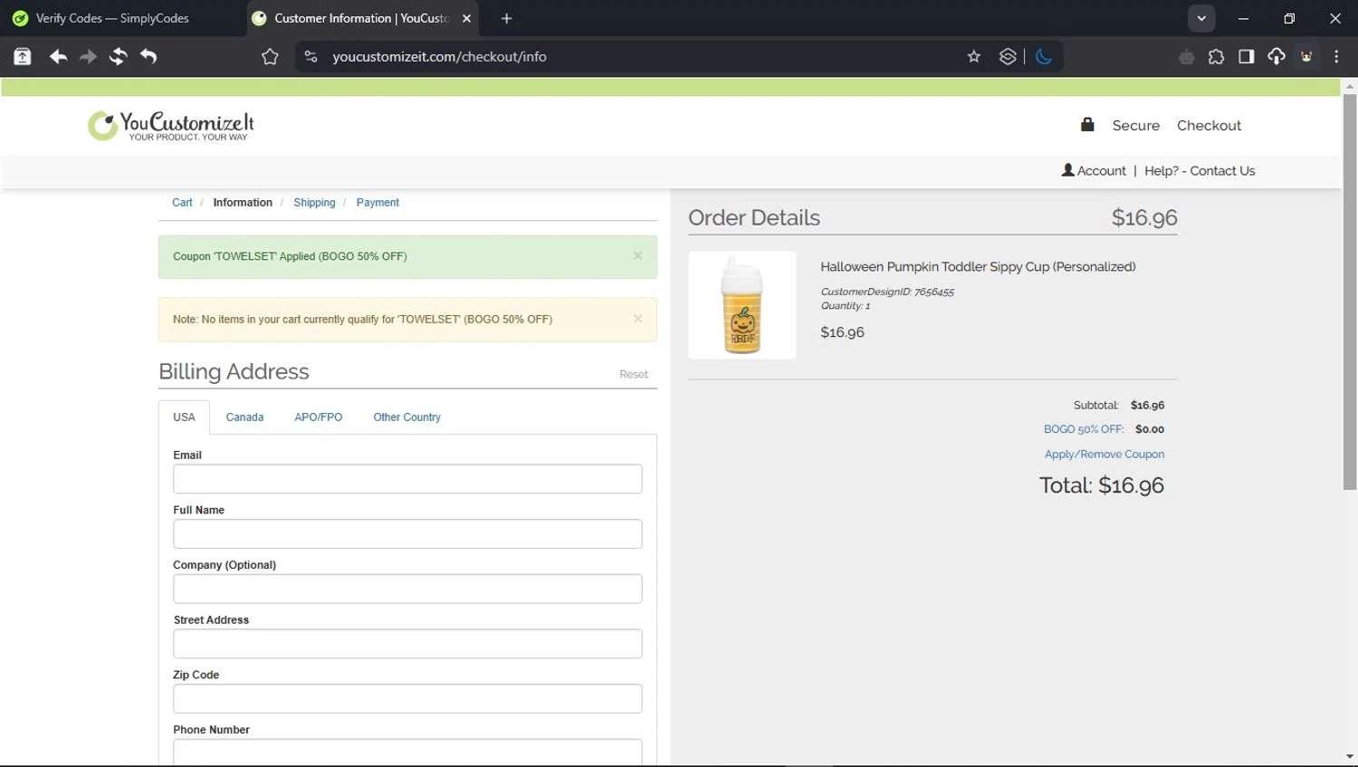Select the APO/FPO address tab
1358x767 pixels.
pos(318,417)
